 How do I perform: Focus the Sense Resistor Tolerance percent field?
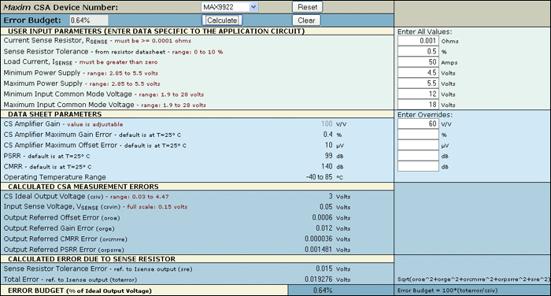[x=418, y=51]
